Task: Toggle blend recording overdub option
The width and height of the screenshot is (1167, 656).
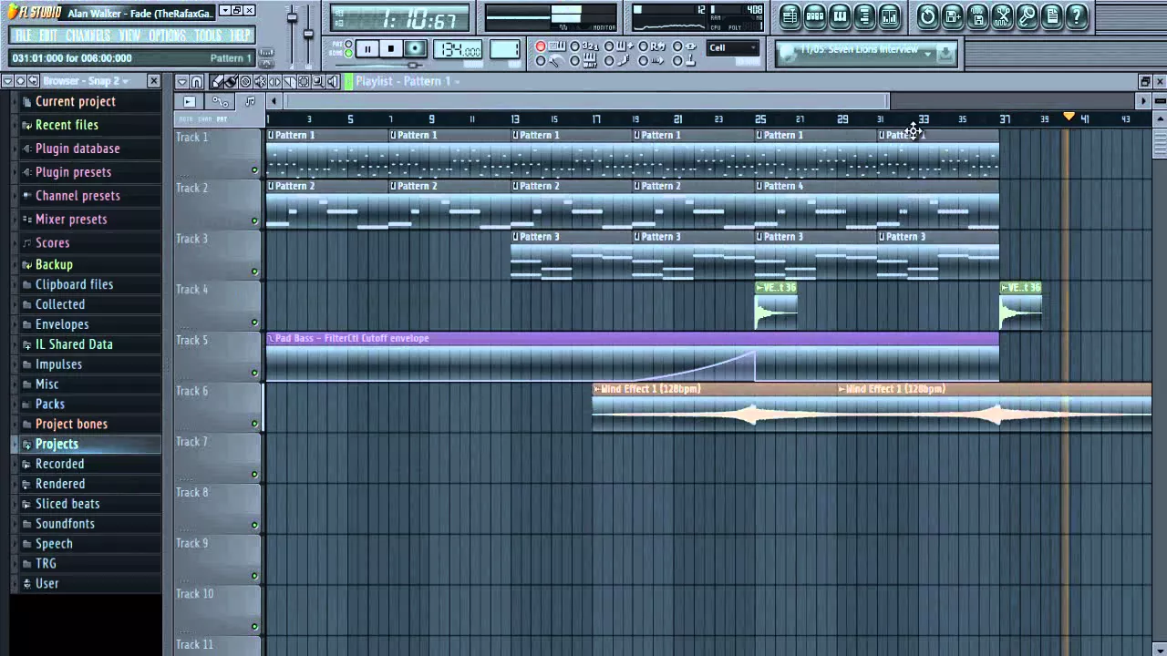Action: click(x=609, y=46)
